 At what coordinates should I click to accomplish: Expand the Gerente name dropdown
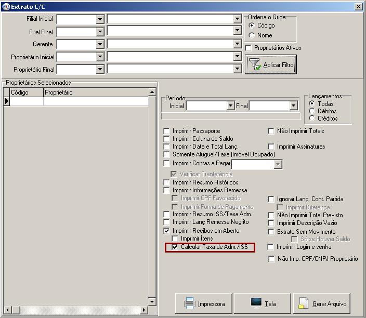tap(237, 44)
